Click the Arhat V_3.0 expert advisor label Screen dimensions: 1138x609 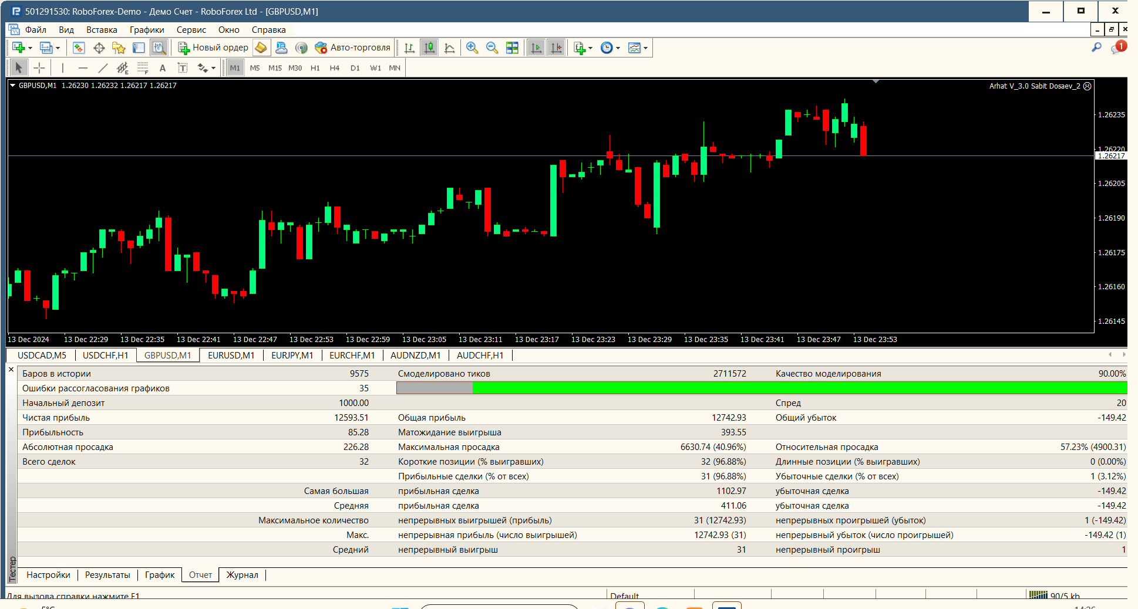click(1035, 86)
